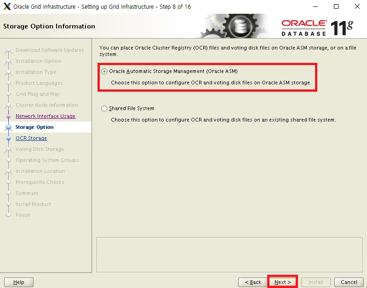Open Help for the storage option

[x=19, y=282]
